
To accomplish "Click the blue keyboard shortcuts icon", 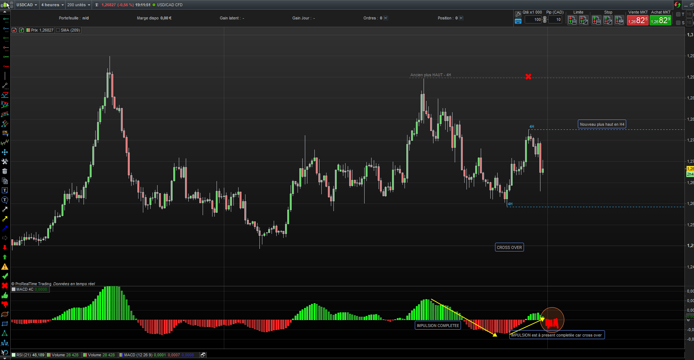I will (518, 21).
